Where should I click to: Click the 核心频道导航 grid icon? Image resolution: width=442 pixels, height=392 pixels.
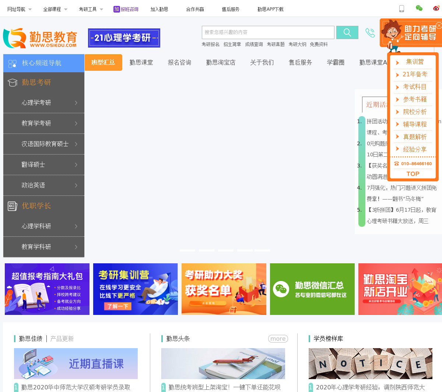tap(13, 63)
